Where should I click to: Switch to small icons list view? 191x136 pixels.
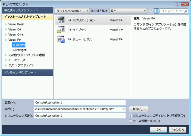[x=150, y=11]
